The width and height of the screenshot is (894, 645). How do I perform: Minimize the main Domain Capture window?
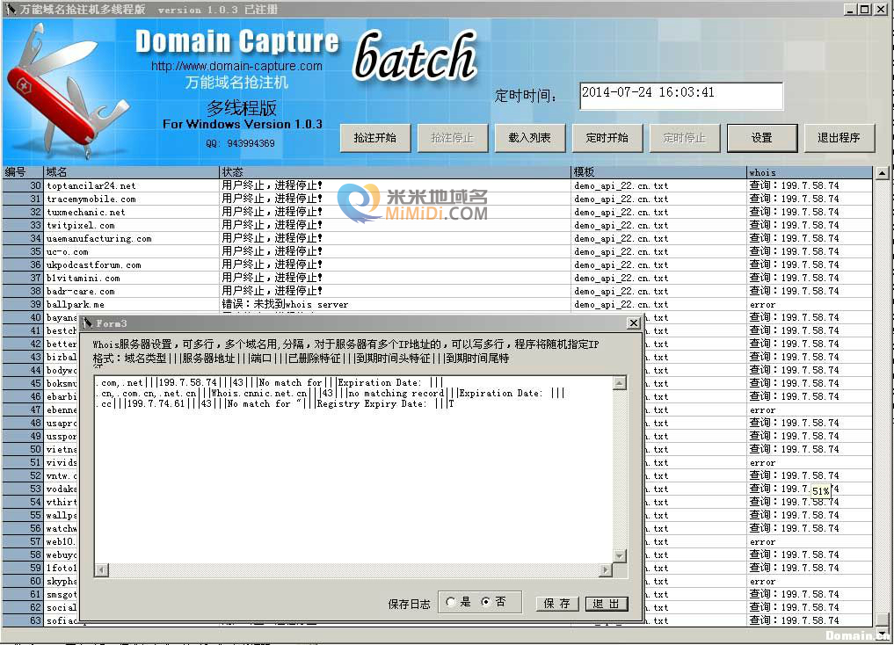pos(850,9)
